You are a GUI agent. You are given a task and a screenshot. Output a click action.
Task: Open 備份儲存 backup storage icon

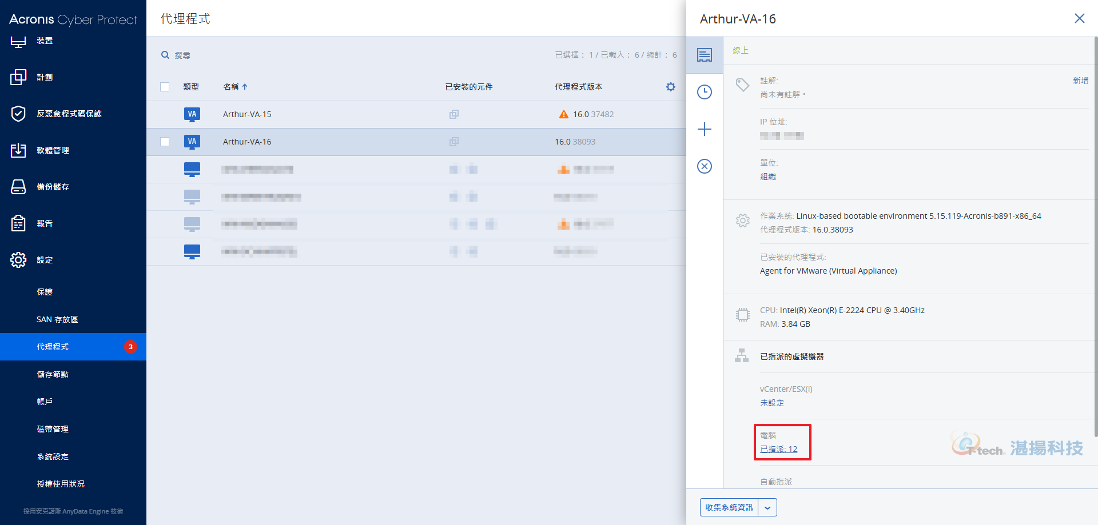(x=18, y=187)
